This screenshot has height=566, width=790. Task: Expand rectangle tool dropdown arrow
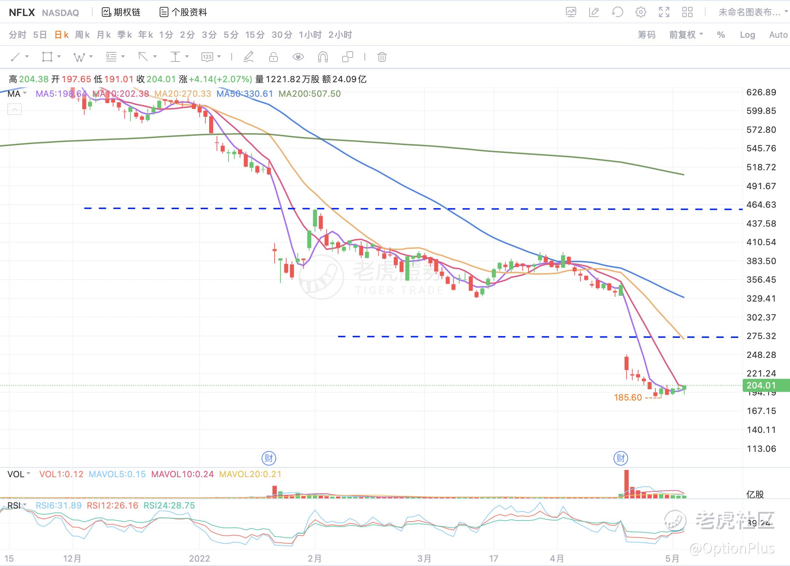point(59,57)
